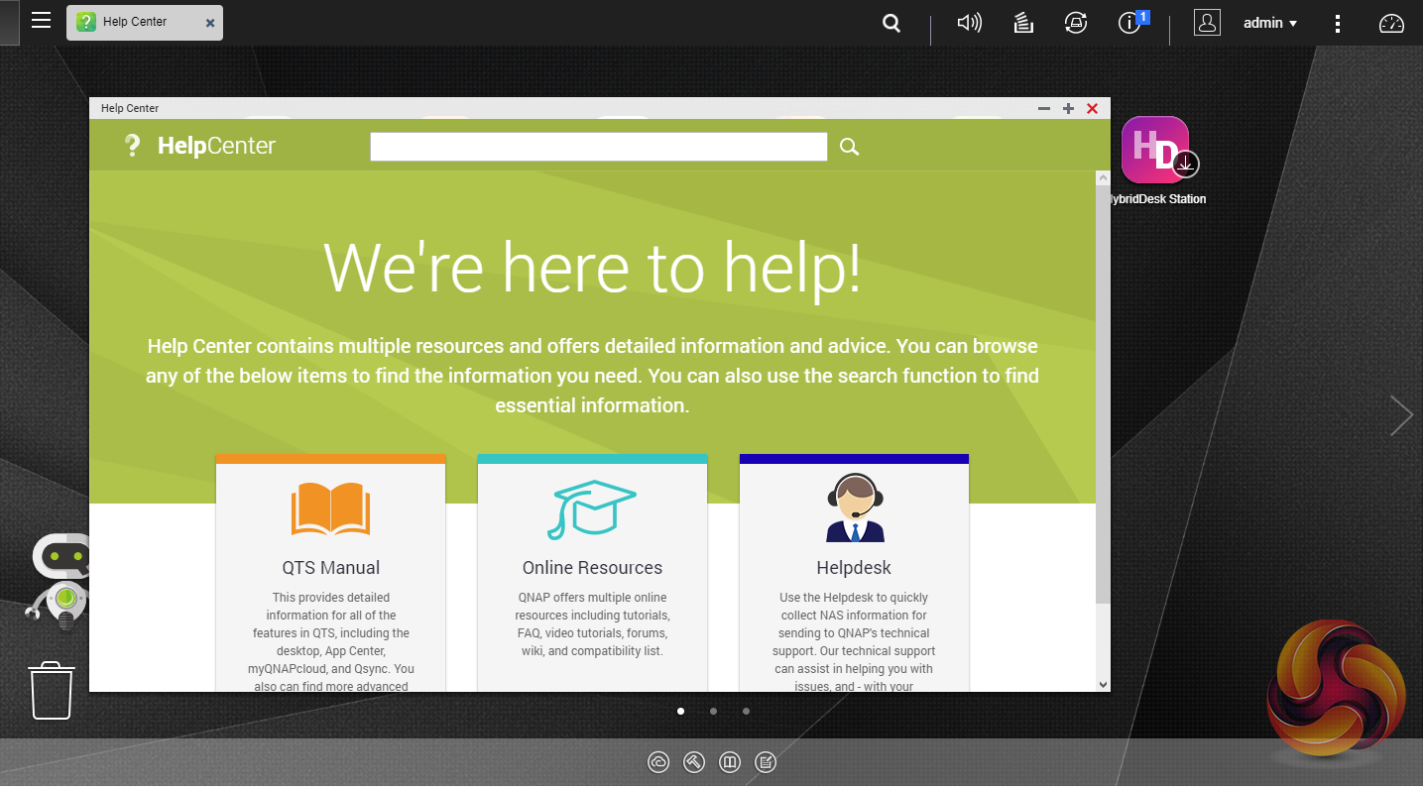Close the Help Center window

click(x=1092, y=108)
